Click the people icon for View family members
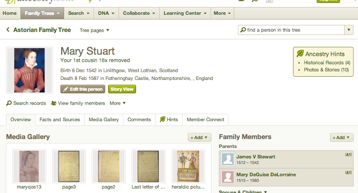 click(x=54, y=103)
